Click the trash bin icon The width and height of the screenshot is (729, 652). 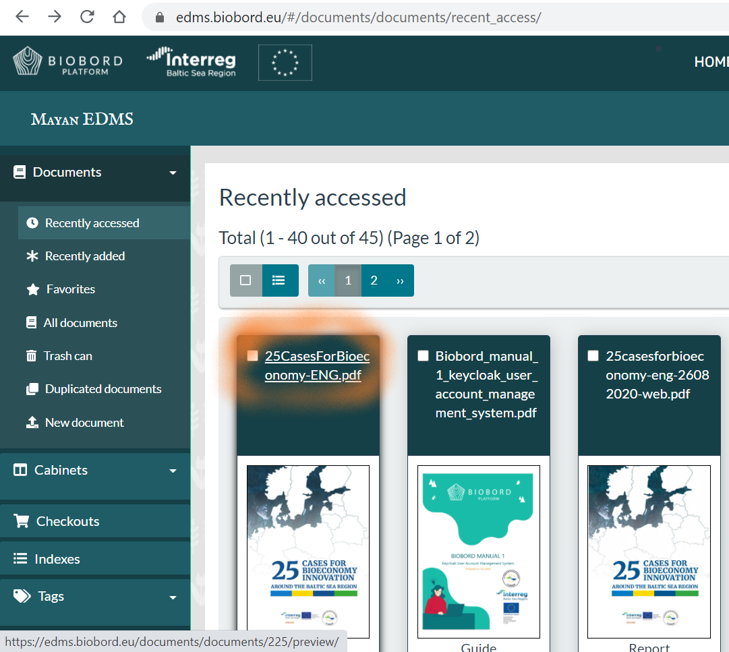click(31, 355)
